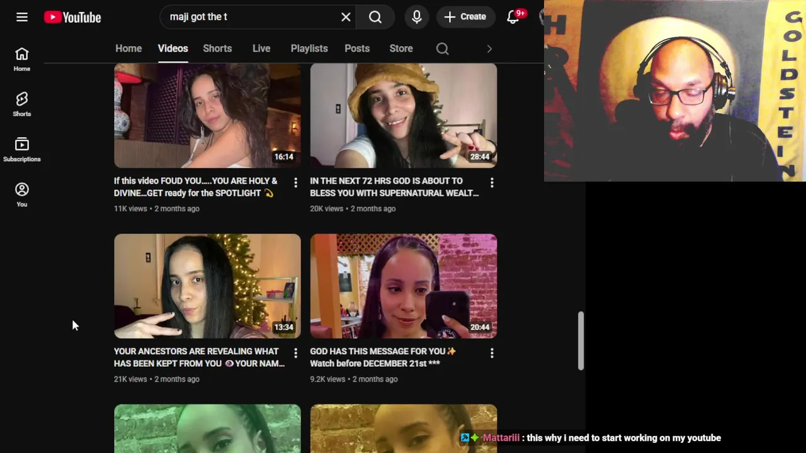Play the 28:44 video thumbnail

click(404, 116)
